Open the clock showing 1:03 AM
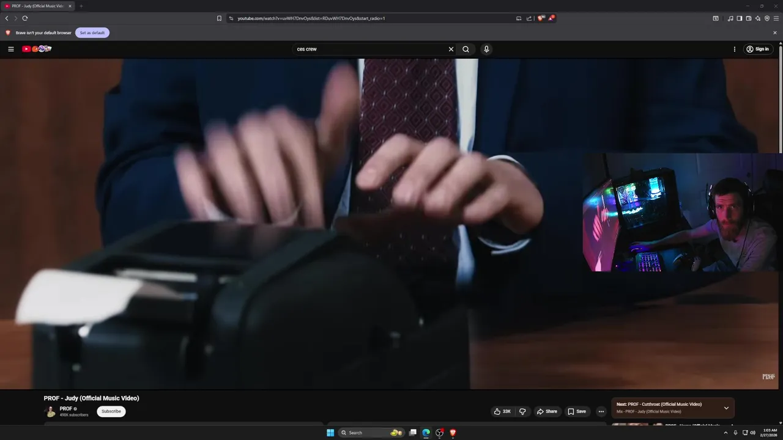The image size is (783, 440). click(770, 433)
